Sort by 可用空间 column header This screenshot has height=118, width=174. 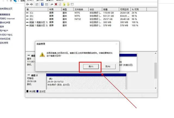point(125,9)
